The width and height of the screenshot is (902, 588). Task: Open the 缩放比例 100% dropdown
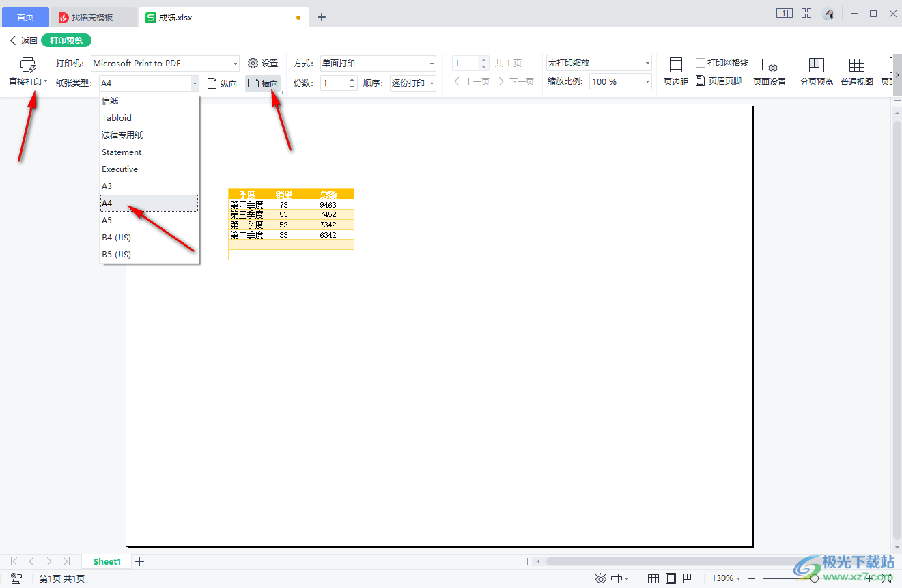click(x=621, y=81)
